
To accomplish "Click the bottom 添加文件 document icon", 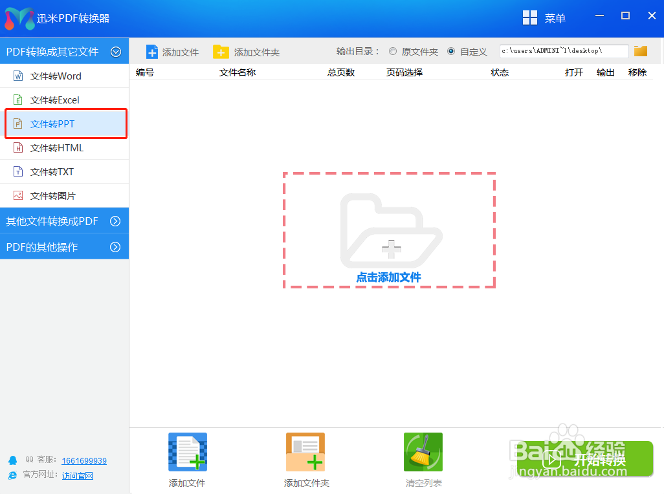I will click(187, 452).
